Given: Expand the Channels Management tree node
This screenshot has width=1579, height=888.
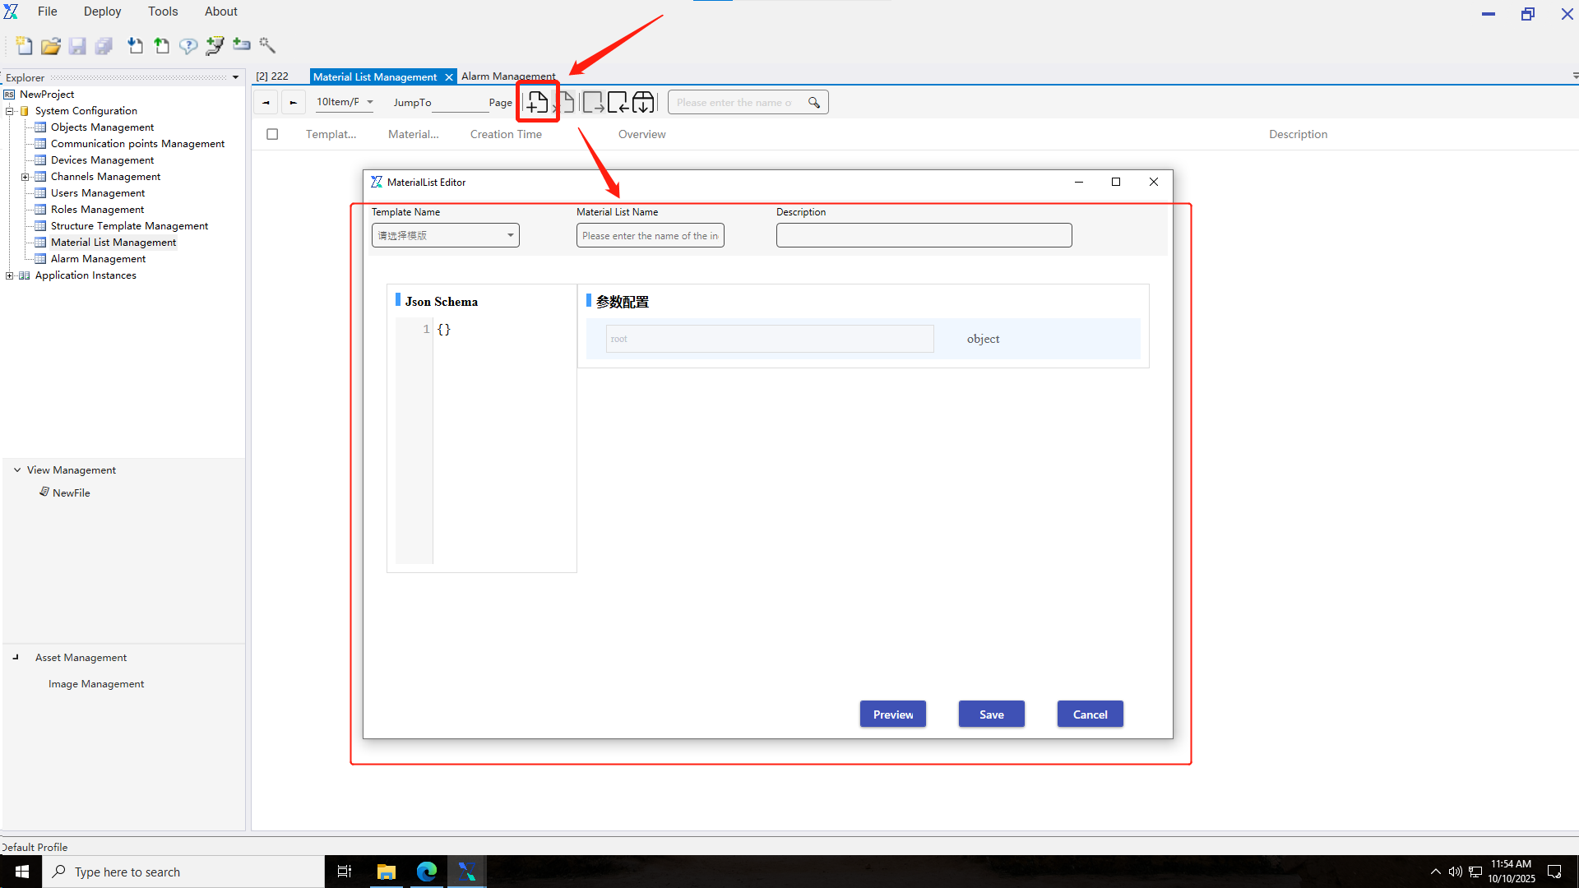Looking at the screenshot, I should coord(25,177).
